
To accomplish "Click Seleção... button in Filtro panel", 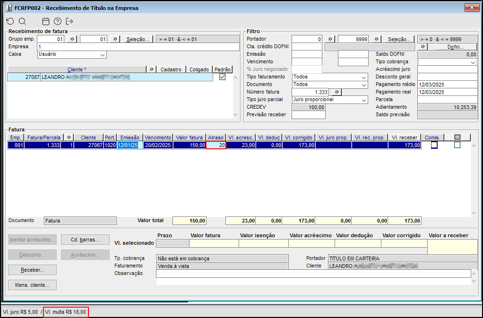I will pyautogui.click(x=399, y=39).
